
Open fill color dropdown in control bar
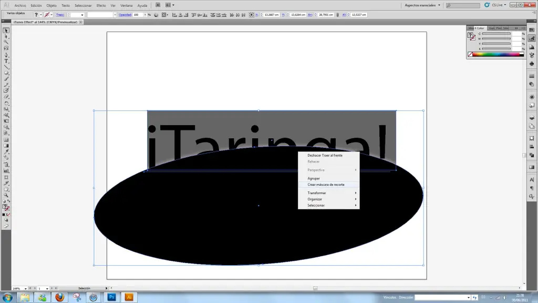pos(41,15)
